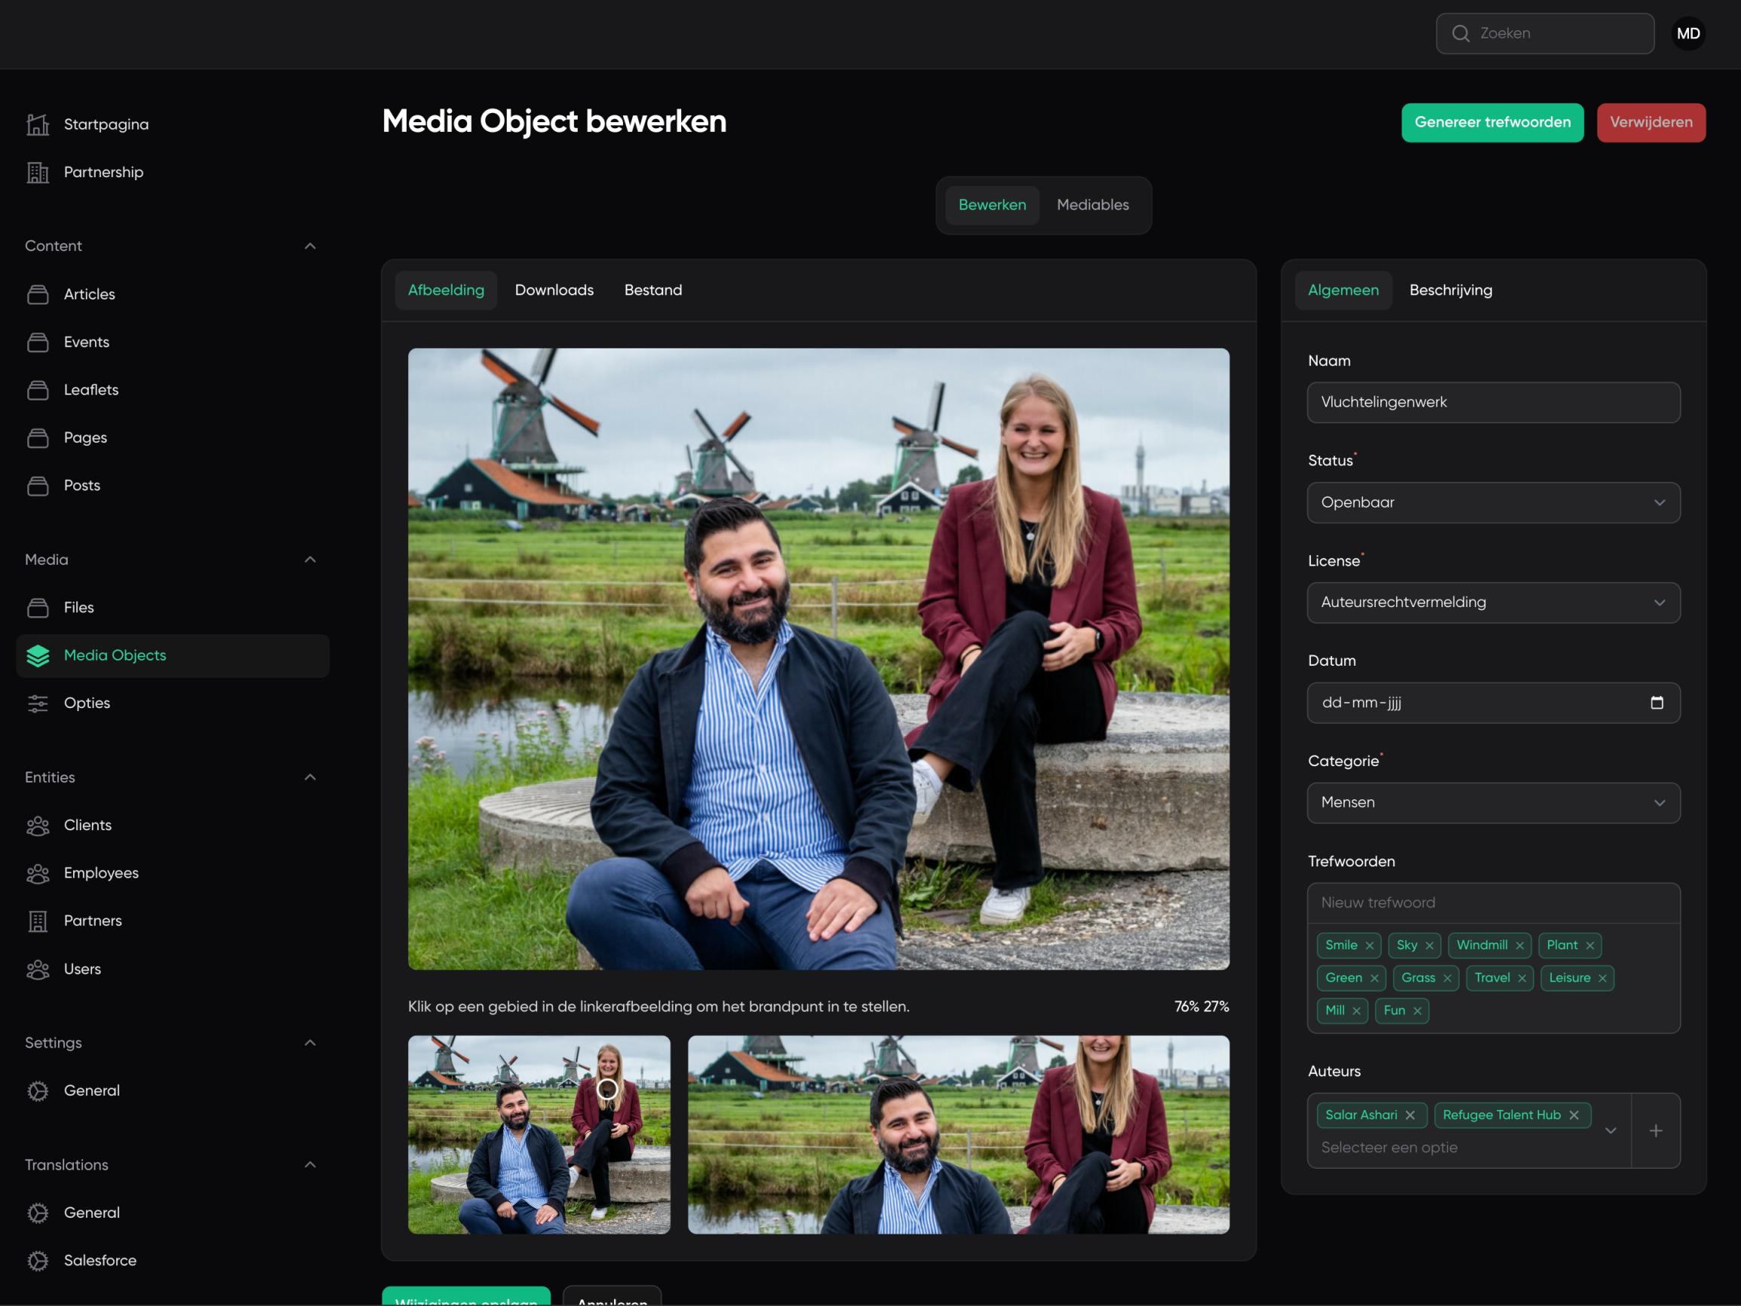
Task: Click the Partners building icon
Action: click(x=37, y=921)
